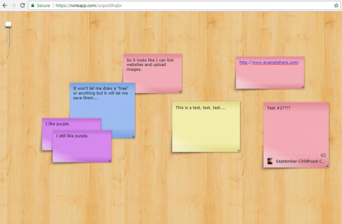This screenshot has height=224, width=342.
Task: Click the attachment image thumbnail in Test #2 note
Action: (x=270, y=161)
